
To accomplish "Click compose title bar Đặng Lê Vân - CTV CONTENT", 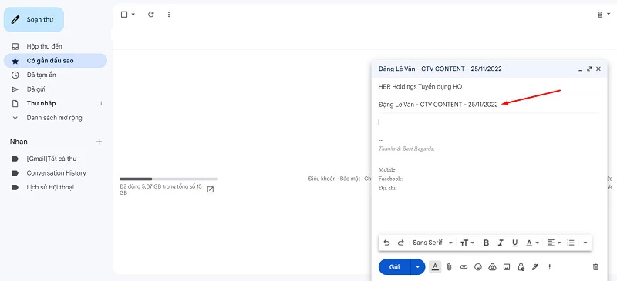I will pyautogui.click(x=440, y=69).
